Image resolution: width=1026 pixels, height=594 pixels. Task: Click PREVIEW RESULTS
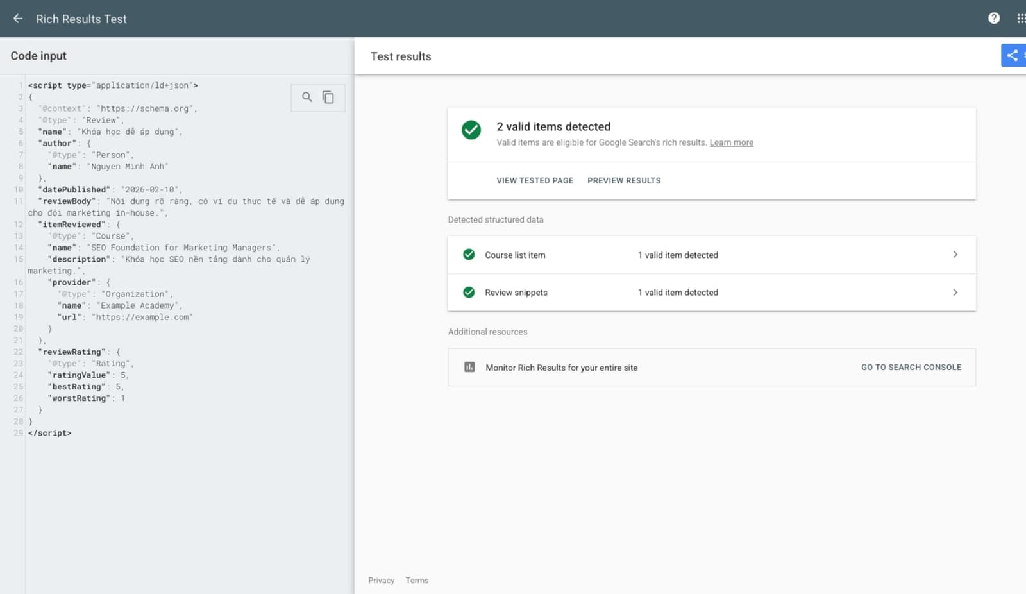pyautogui.click(x=624, y=181)
